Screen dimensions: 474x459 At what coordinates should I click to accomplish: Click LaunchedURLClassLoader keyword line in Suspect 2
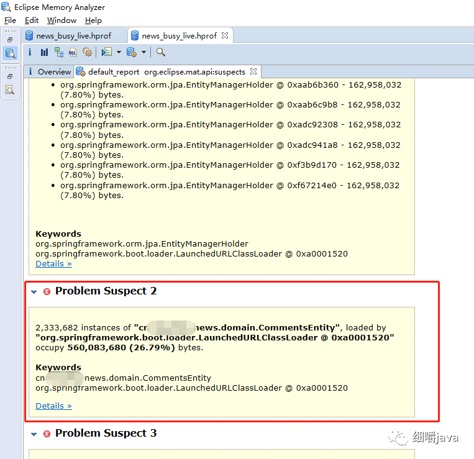[192, 388]
